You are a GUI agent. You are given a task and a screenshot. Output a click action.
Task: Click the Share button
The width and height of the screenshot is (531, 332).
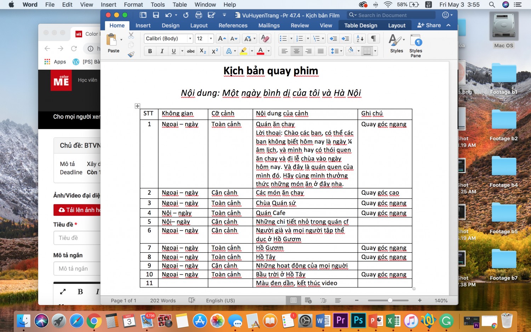pyautogui.click(x=429, y=25)
